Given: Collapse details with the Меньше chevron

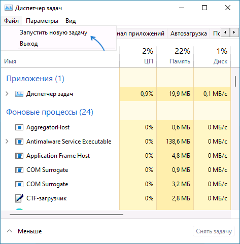Looking at the screenshot, I should (x=10, y=231).
